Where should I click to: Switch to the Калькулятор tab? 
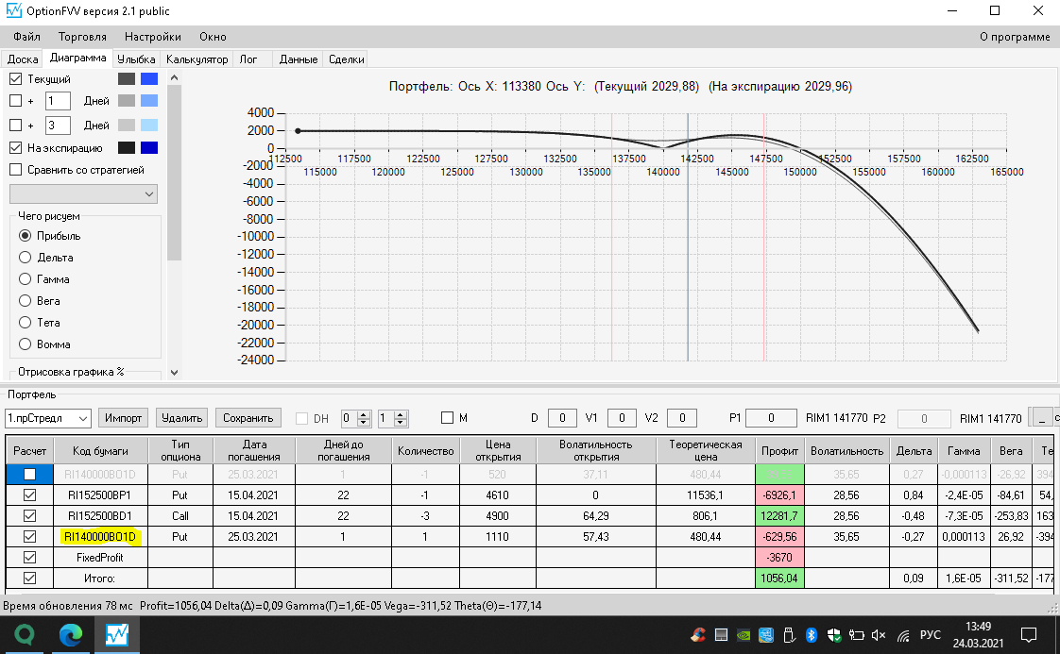coord(197,59)
